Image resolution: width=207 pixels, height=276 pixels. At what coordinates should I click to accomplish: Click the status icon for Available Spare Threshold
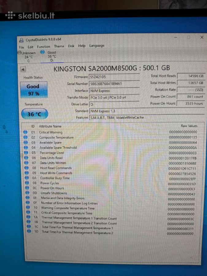26,147
